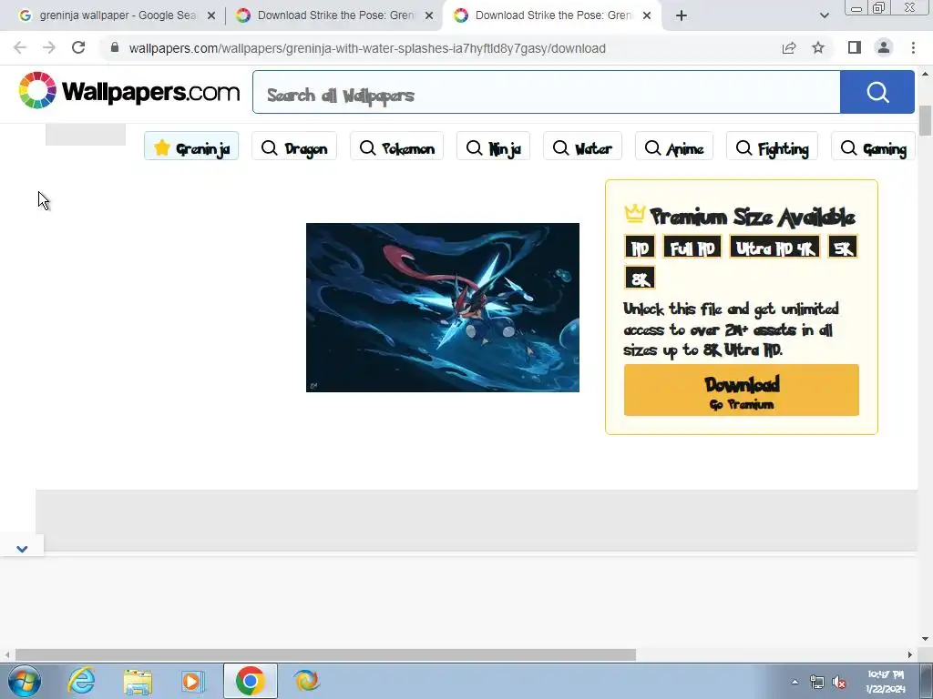Bookmark this page with the star icon
Viewport: 933px width, 699px height.
[818, 48]
